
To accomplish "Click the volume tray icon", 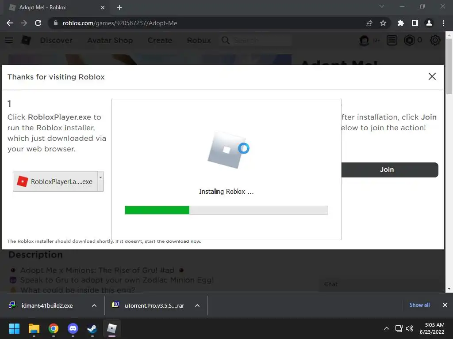I will [409, 328].
